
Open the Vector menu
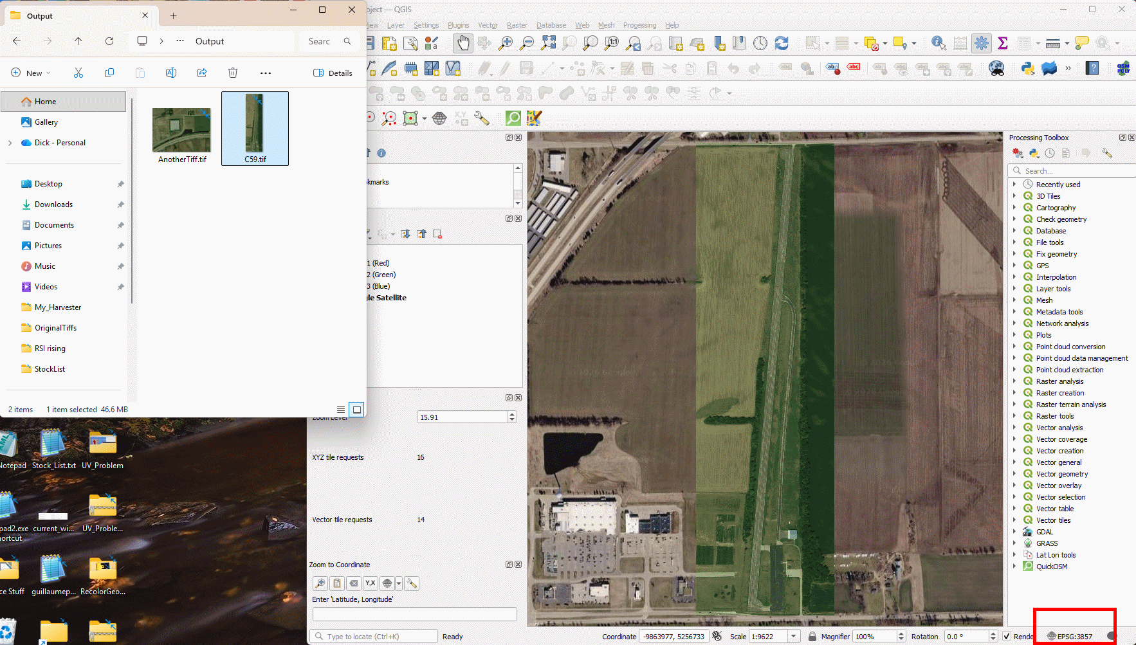[488, 25]
